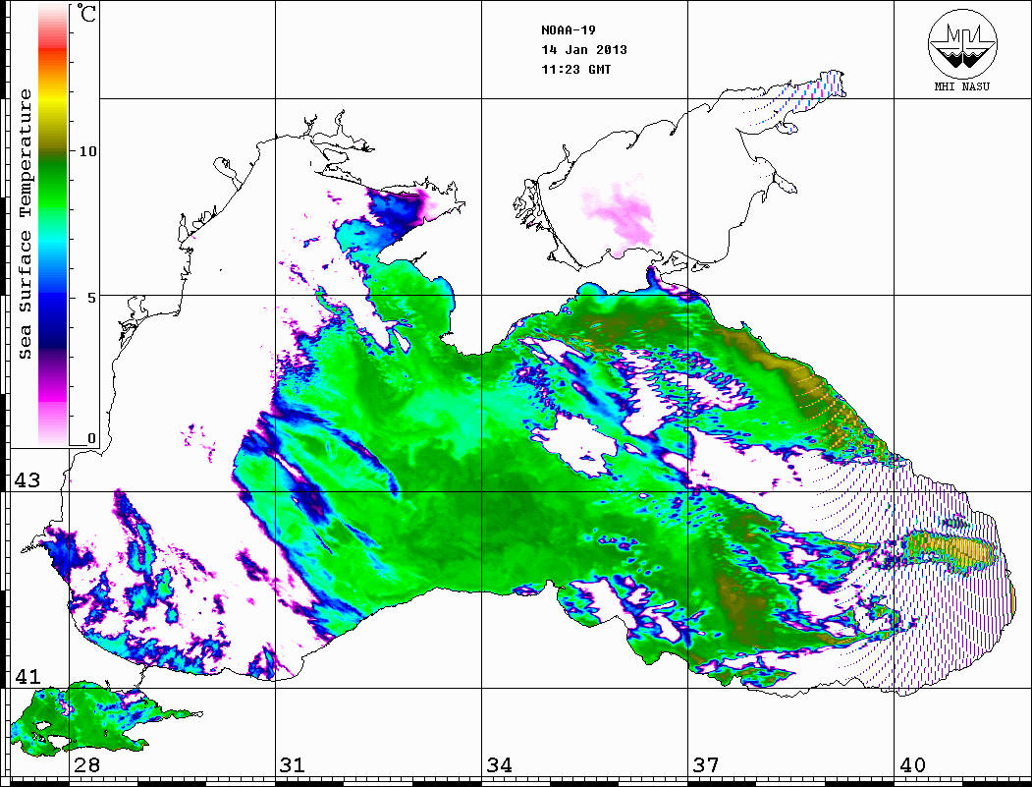The image size is (1032, 787).
Task: Click the MHI NASU caption under the logo
Action: point(962,85)
